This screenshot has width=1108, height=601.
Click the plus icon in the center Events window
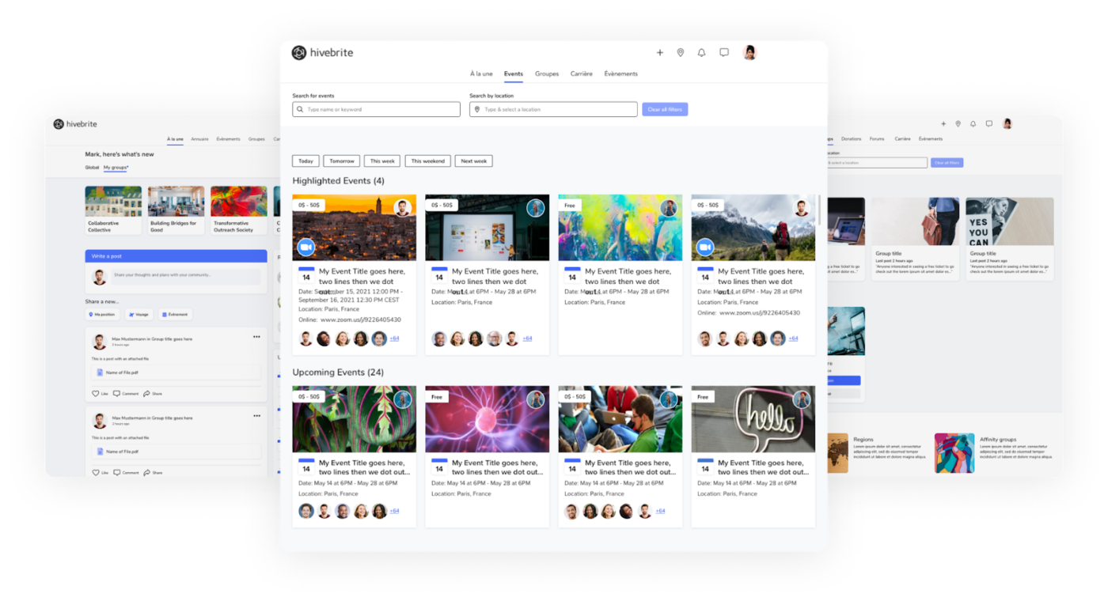[x=659, y=53]
